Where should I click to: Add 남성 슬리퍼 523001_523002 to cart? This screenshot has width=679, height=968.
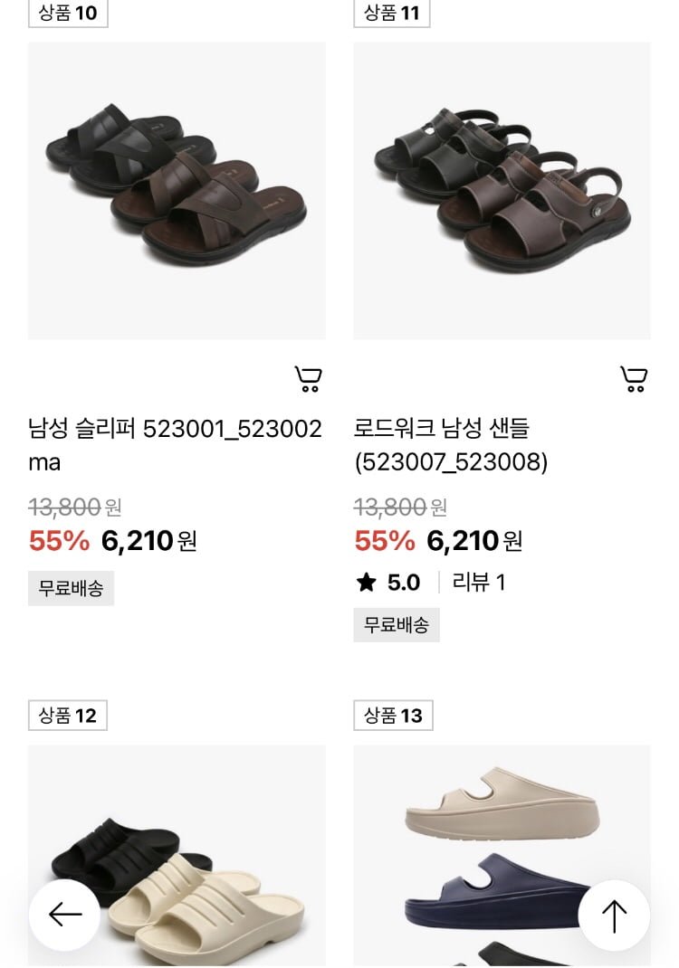pyautogui.click(x=309, y=379)
